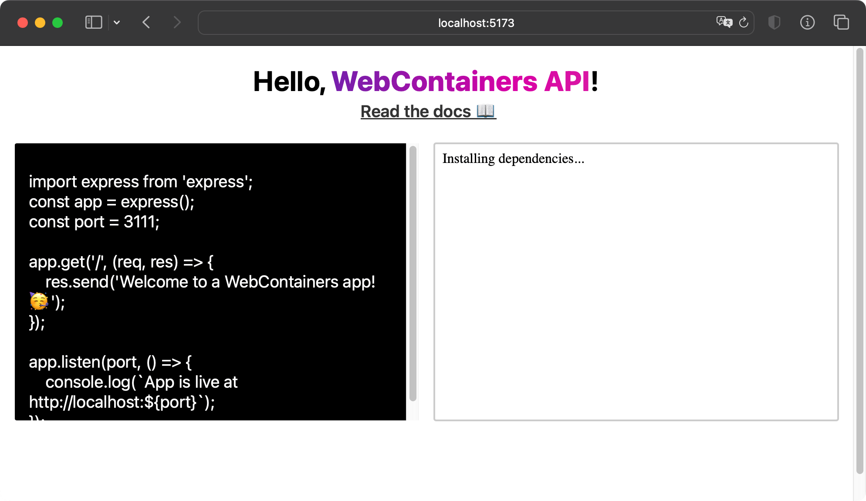This screenshot has width=866, height=501.
Task: Toggle the Safari sidebar panel
Action: point(93,22)
